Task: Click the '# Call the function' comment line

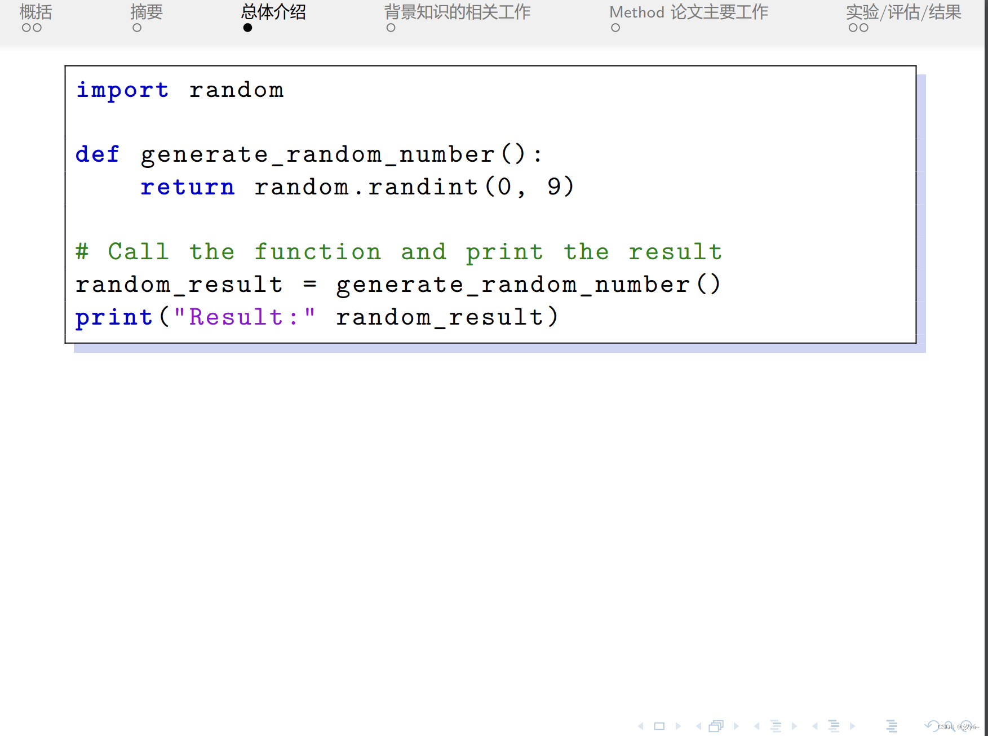Action: [399, 252]
